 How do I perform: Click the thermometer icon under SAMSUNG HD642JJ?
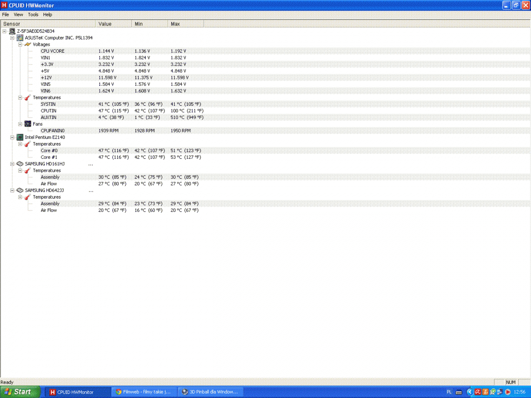[x=27, y=197]
